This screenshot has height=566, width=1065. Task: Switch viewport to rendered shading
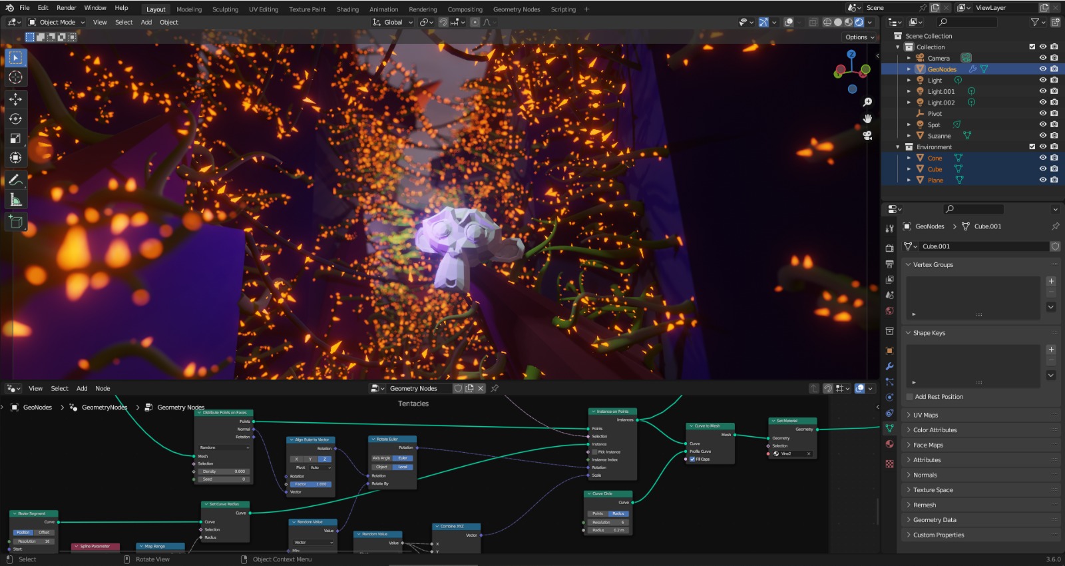[x=859, y=22]
